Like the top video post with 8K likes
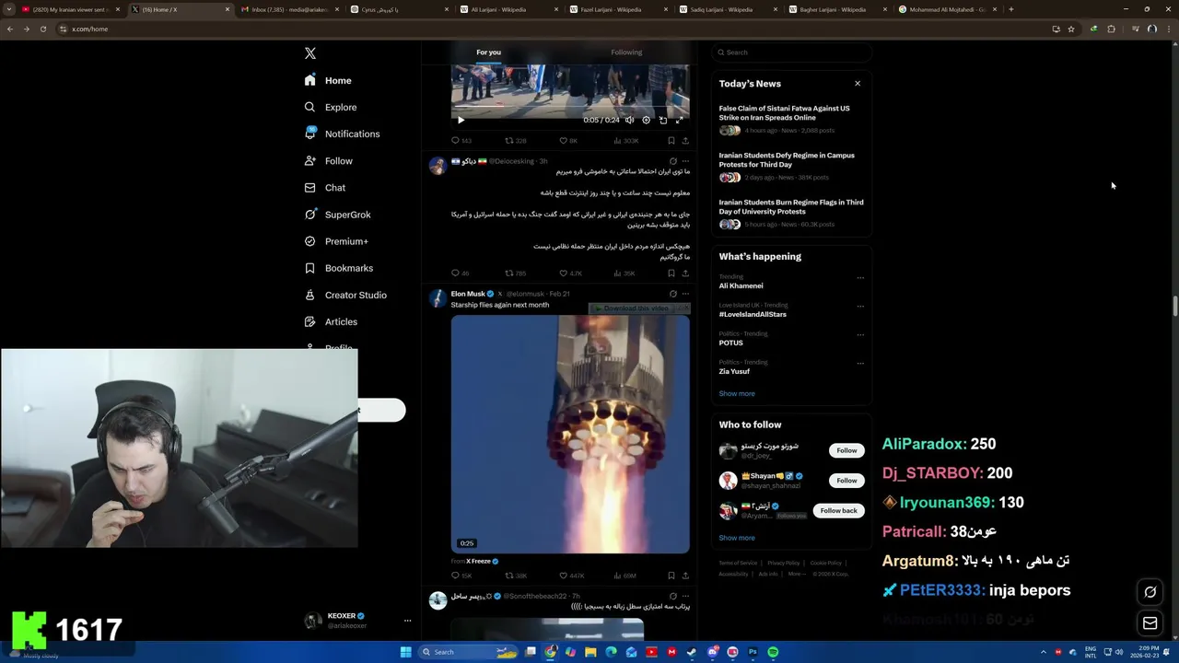The width and height of the screenshot is (1179, 663). (x=568, y=140)
